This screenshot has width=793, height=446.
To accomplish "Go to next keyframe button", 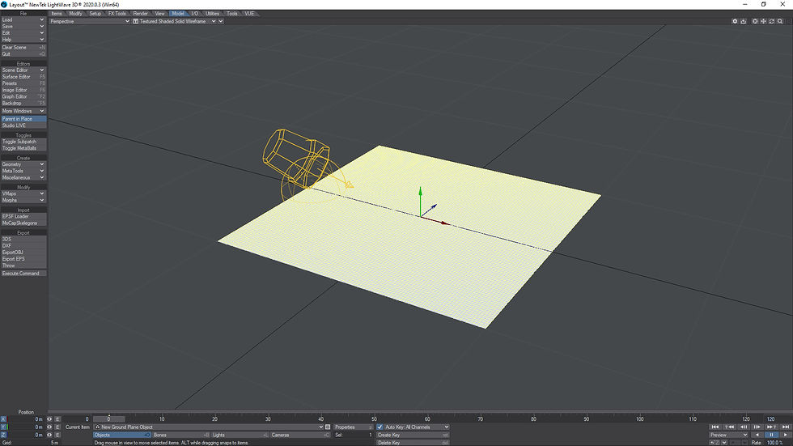I will (x=771, y=427).
